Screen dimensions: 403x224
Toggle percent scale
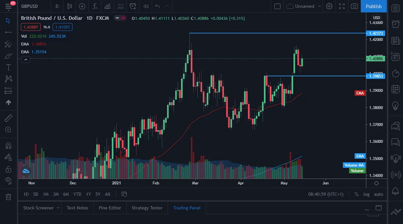357,194
